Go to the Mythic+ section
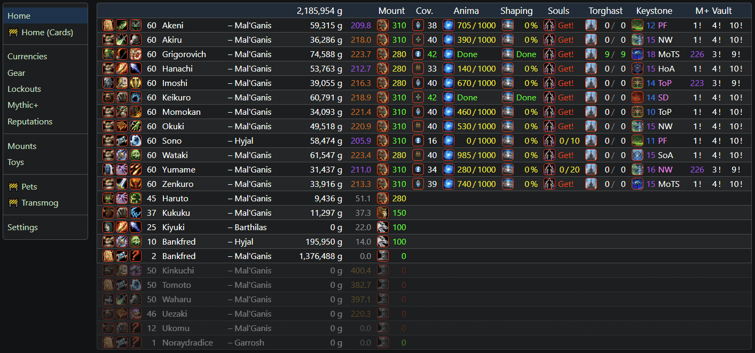Viewport: 755px width, 353px height. tap(23, 105)
